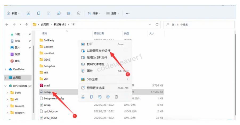The height and width of the screenshot is (125, 240).
Task: Open OneDrive in the sidebar
Action: point(17,69)
